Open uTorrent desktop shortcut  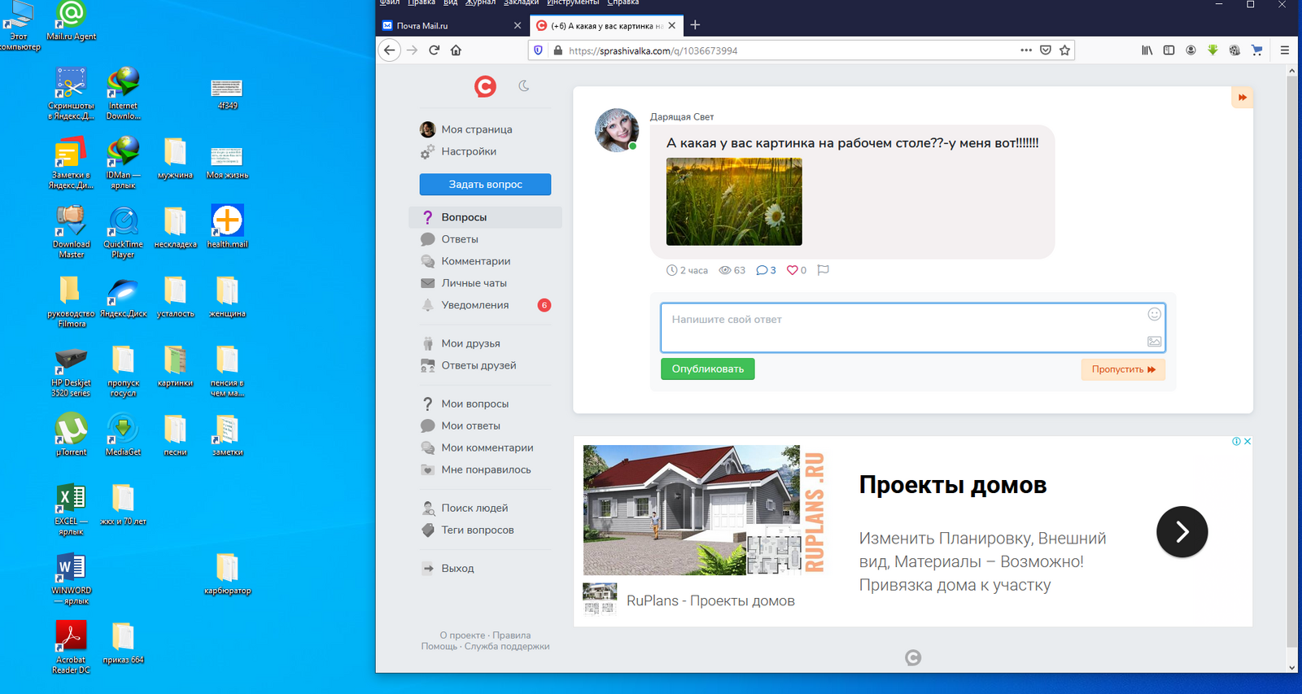click(x=72, y=434)
